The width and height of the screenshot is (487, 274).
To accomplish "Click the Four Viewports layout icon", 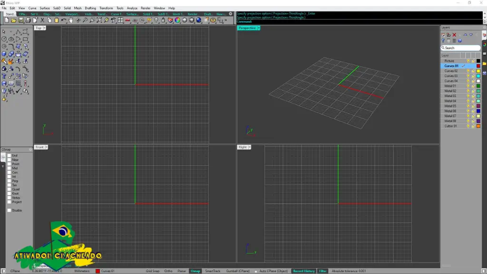I will pos(120,20).
